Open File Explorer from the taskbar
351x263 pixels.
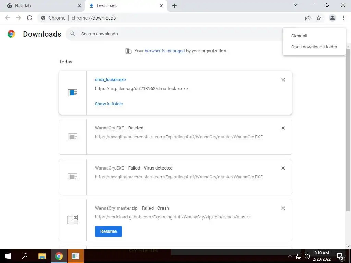[42, 256]
